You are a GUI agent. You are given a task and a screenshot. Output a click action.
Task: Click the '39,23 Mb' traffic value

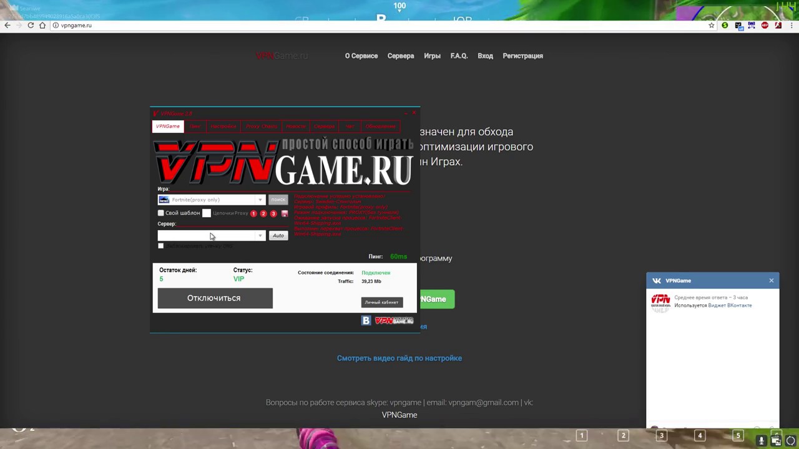[371, 282]
